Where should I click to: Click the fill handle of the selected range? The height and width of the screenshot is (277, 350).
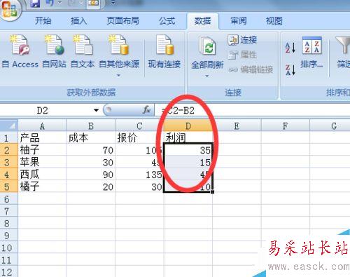[212, 191]
